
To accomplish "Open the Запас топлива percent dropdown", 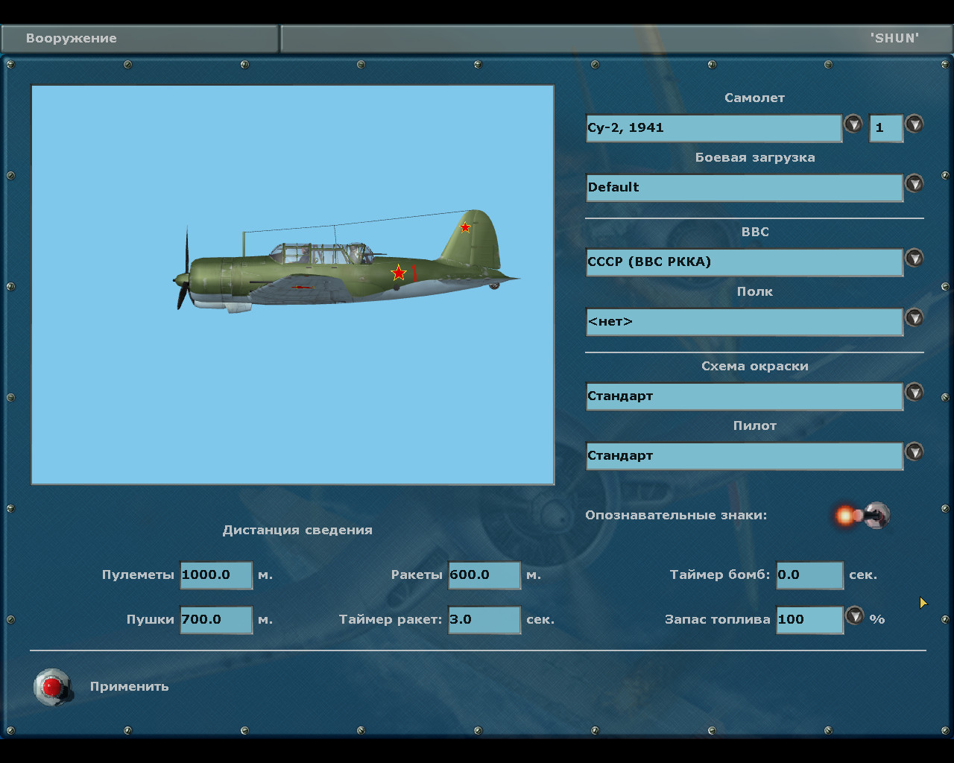I will pyautogui.click(x=854, y=616).
